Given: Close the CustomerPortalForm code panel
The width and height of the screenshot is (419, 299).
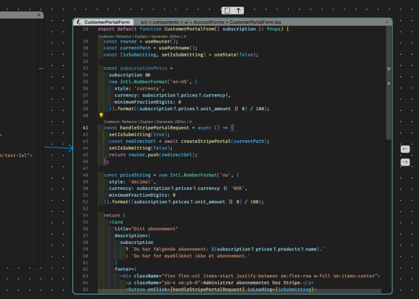Looking at the screenshot, I should 387,22.
